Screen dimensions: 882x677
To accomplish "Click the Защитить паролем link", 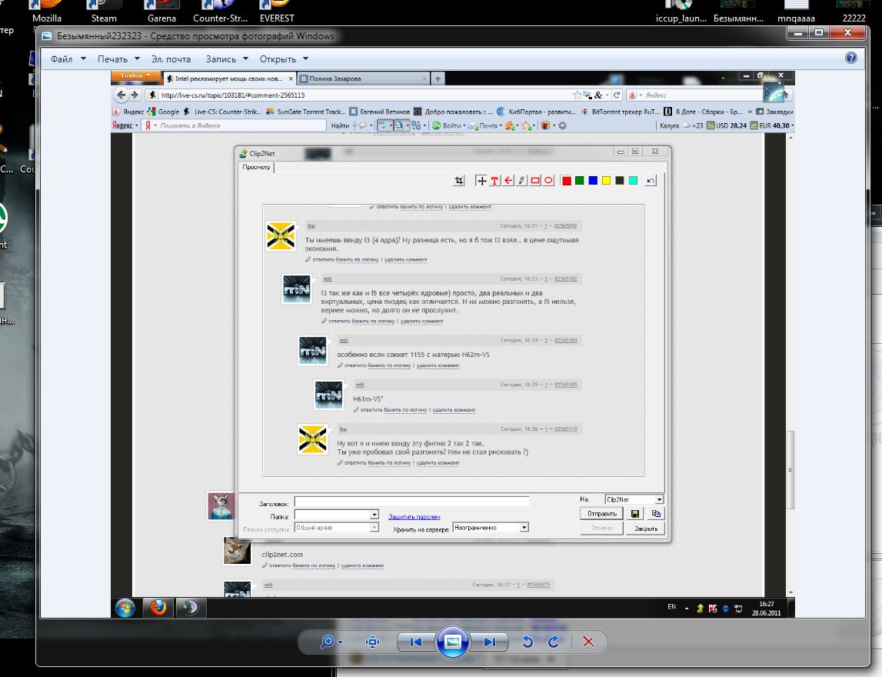I will (414, 517).
